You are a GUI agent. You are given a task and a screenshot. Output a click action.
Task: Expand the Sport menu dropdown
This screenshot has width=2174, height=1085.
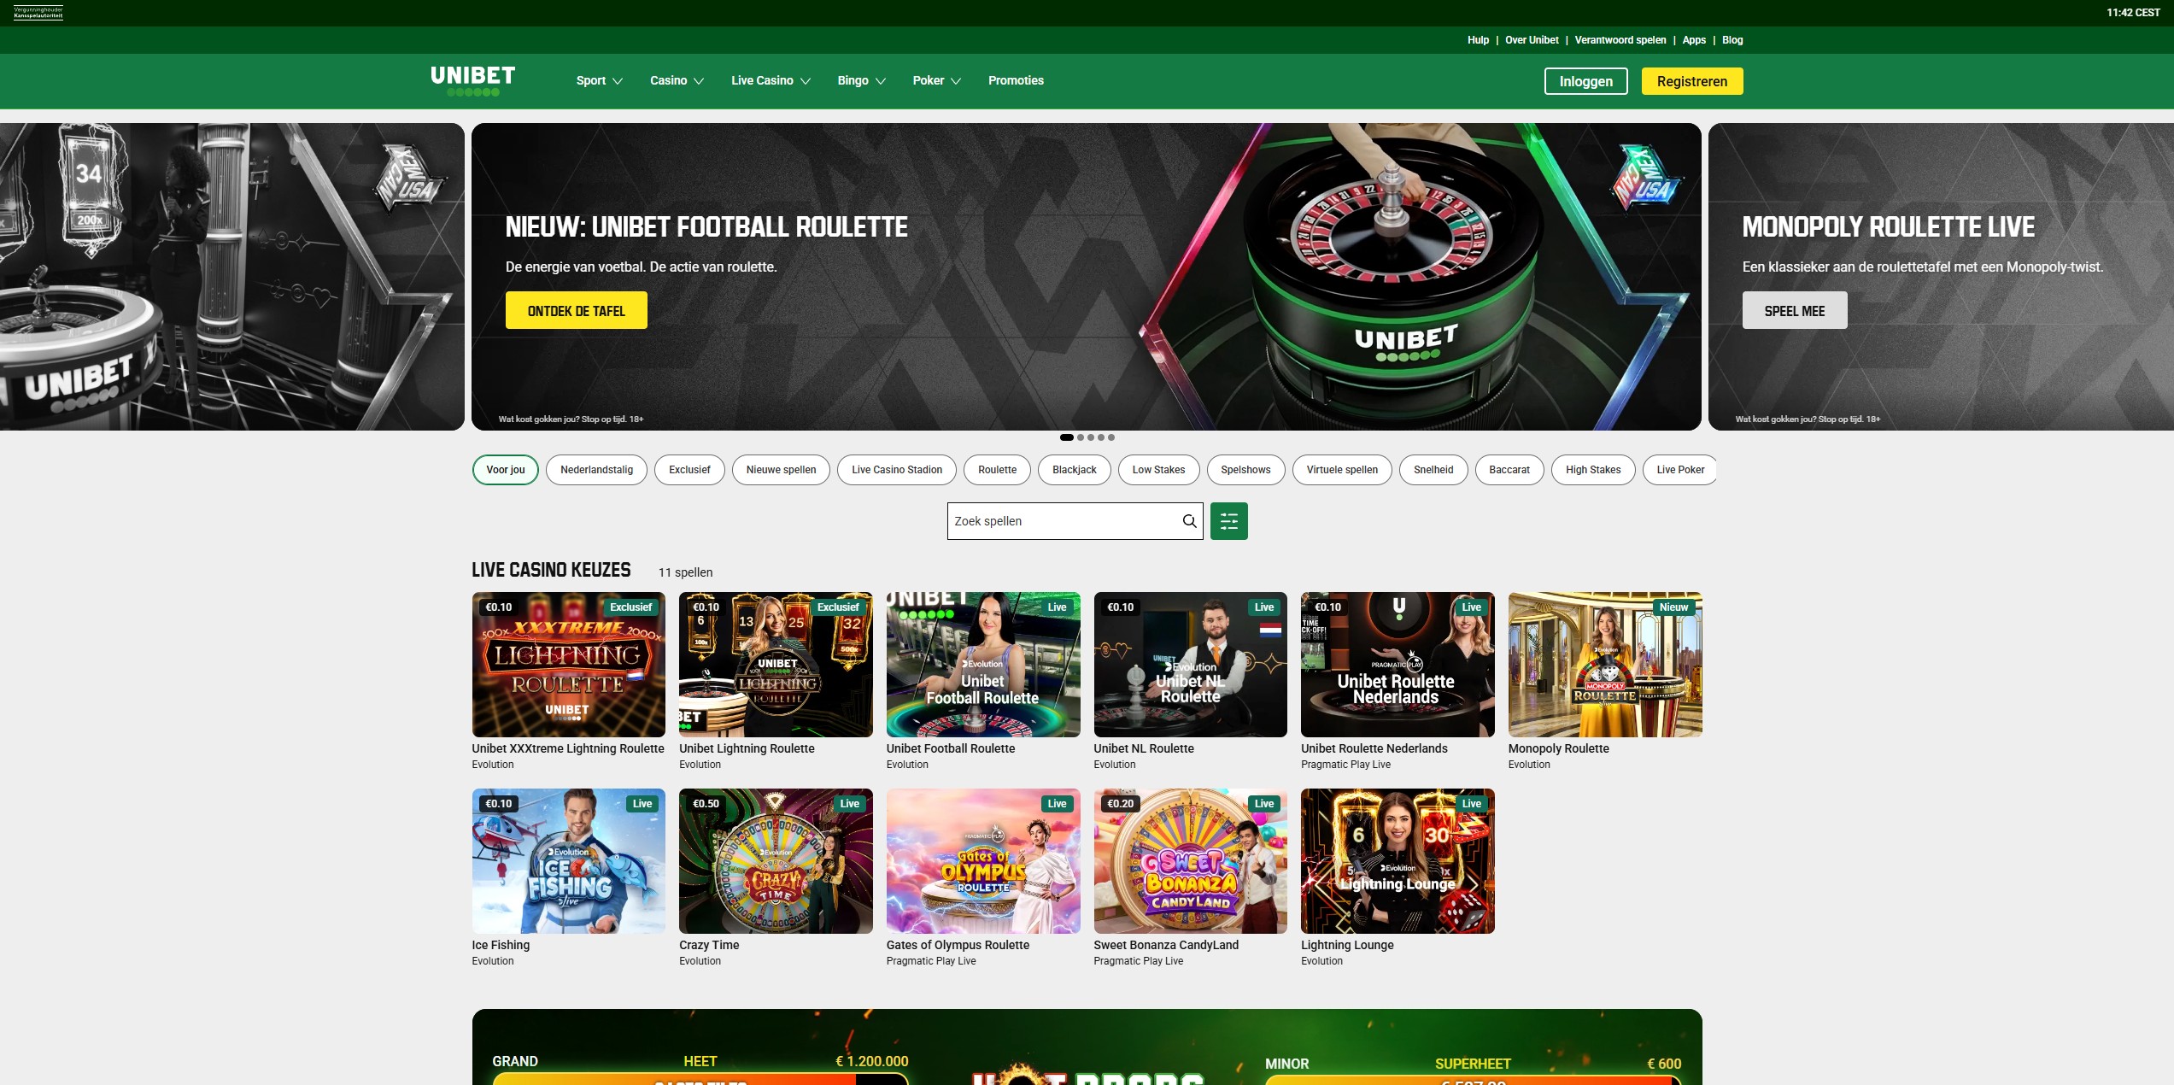(599, 80)
